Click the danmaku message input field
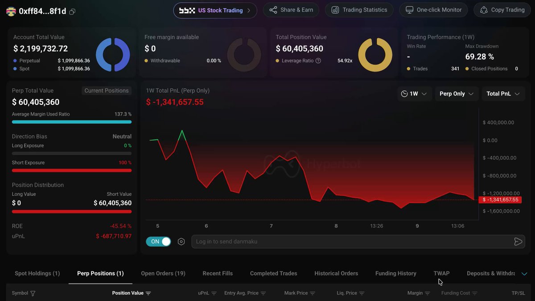The height and width of the screenshot is (301, 535). [358, 242]
